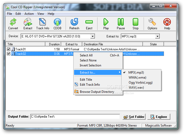Select Ogg Vorbis(.ogg) format
Viewport: 184px width, 135px height.
pyautogui.click(x=141, y=83)
